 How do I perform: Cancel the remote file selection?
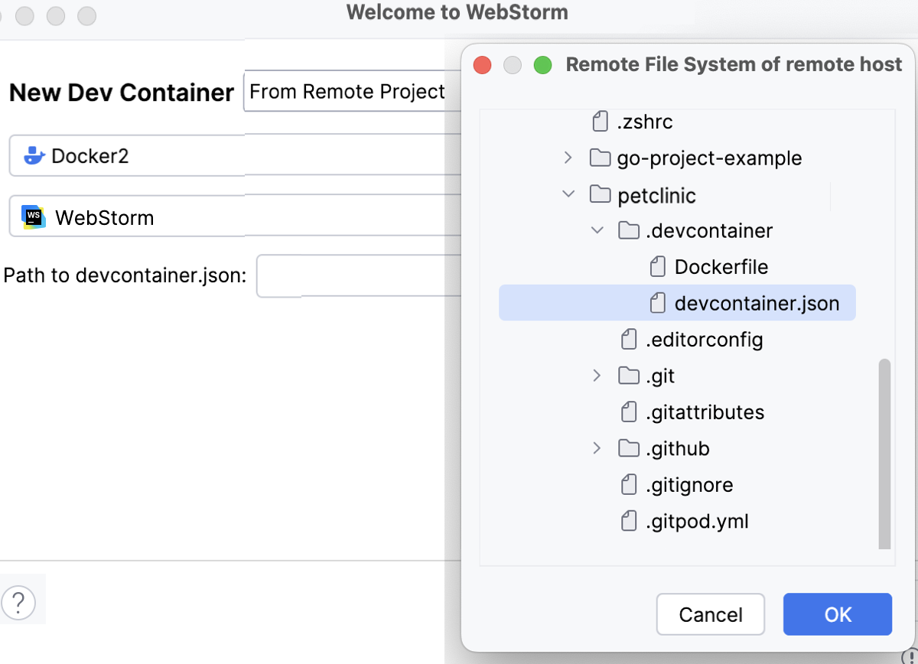pyautogui.click(x=710, y=614)
